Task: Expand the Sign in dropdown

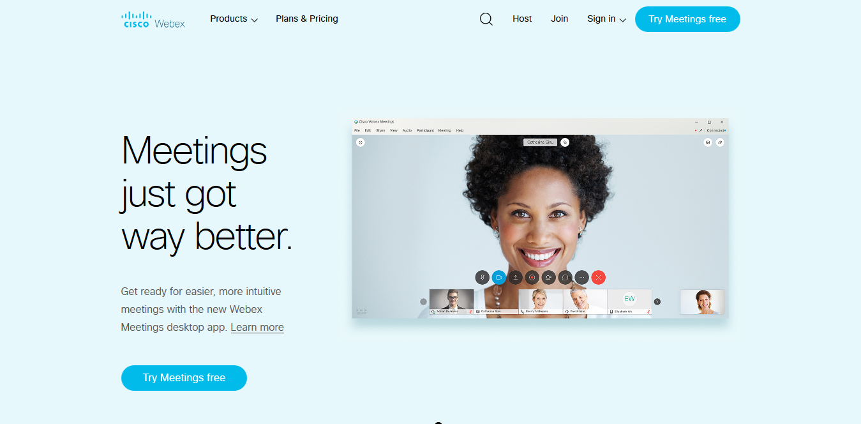Action: (606, 19)
